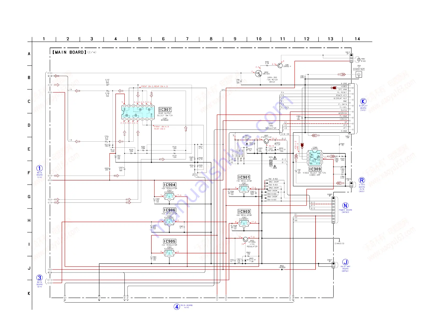This screenshot has width=440, height=330.
Task: Click the circled 4 Main Board (4/4) marker
Action: point(177,306)
